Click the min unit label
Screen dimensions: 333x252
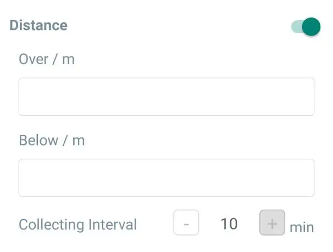click(x=302, y=227)
